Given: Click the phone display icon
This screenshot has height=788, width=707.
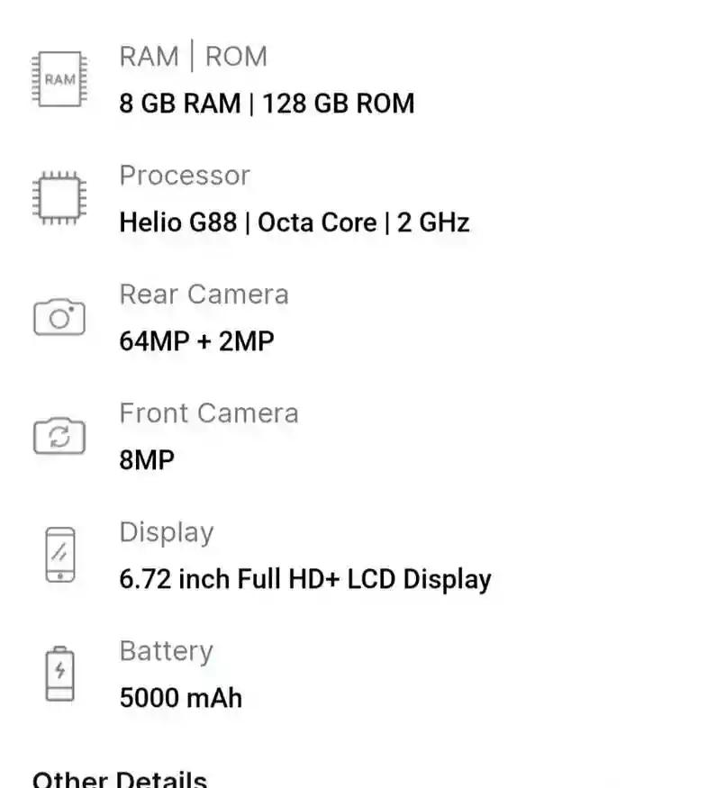Looking at the screenshot, I should coord(60,555).
